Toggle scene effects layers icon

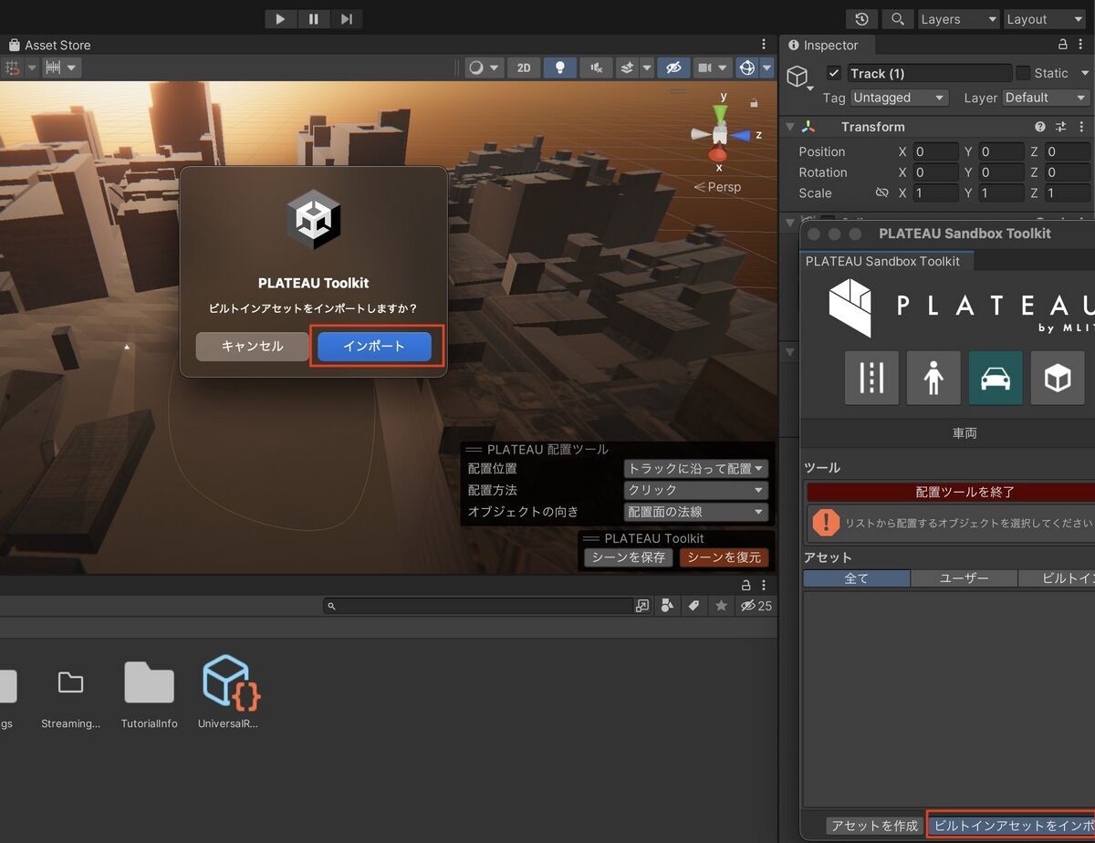coord(627,68)
